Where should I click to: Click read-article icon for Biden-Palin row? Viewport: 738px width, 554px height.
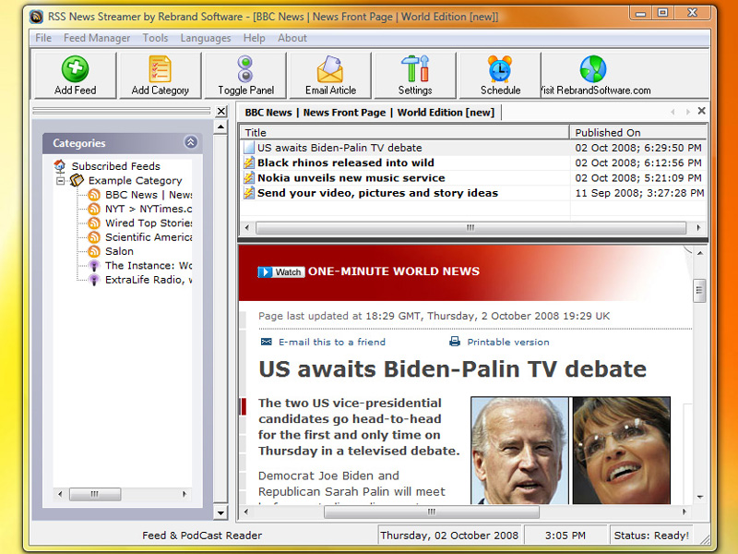pyautogui.click(x=249, y=148)
